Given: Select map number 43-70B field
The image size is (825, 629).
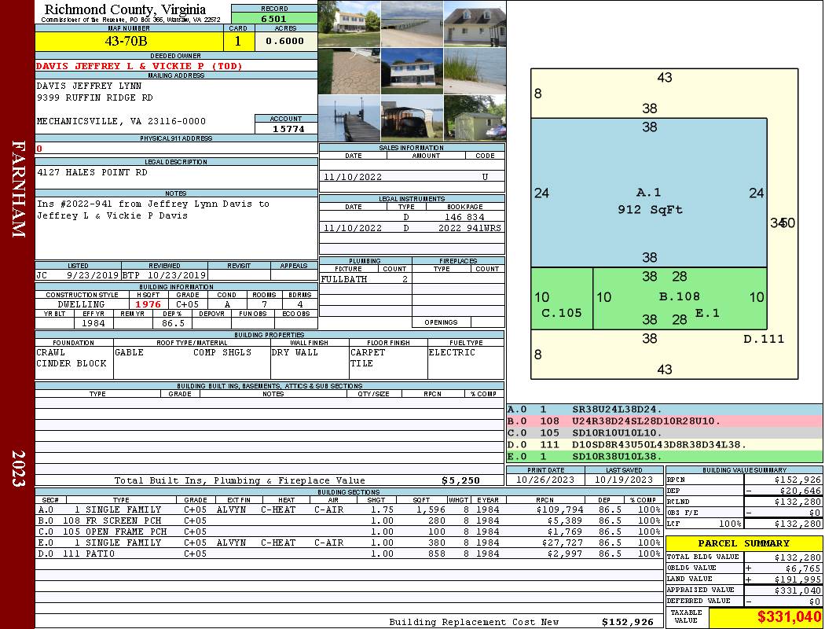Looking at the screenshot, I should 129,41.
